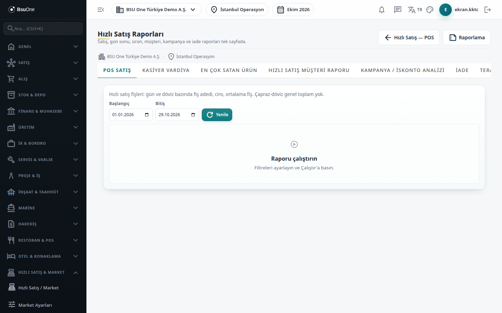502x313 pixels.
Task: Click the Market Ayarları sliders icon
Action: 12,305
